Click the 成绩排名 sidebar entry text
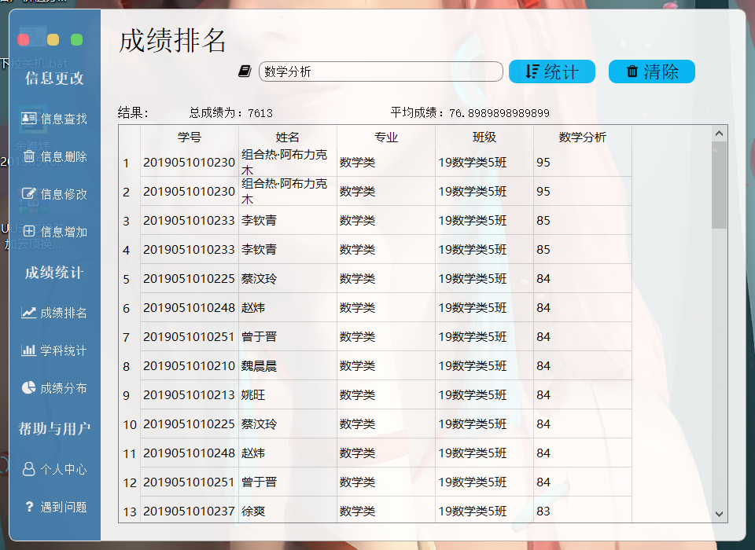 [x=64, y=313]
